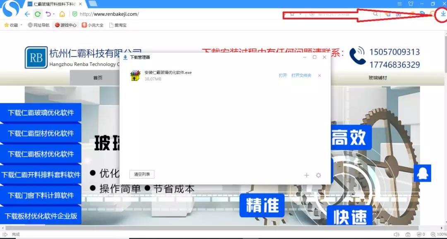Click 打开文件夹 for the downloaded file
Viewport: 447px width, 239px height.
click(x=301, y=76)
